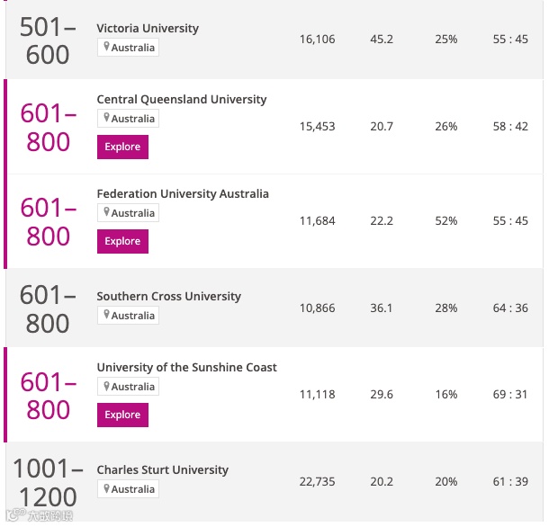Click the location pin icon under Victoria University
This screenshot has height=527, width=549.
tap(106, 48)
